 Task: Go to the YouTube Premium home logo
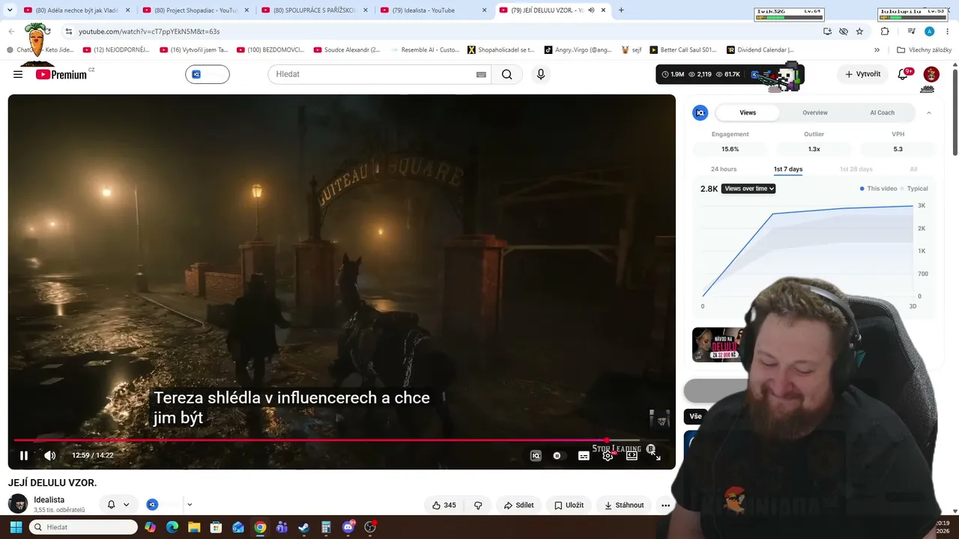click(61, 74)
